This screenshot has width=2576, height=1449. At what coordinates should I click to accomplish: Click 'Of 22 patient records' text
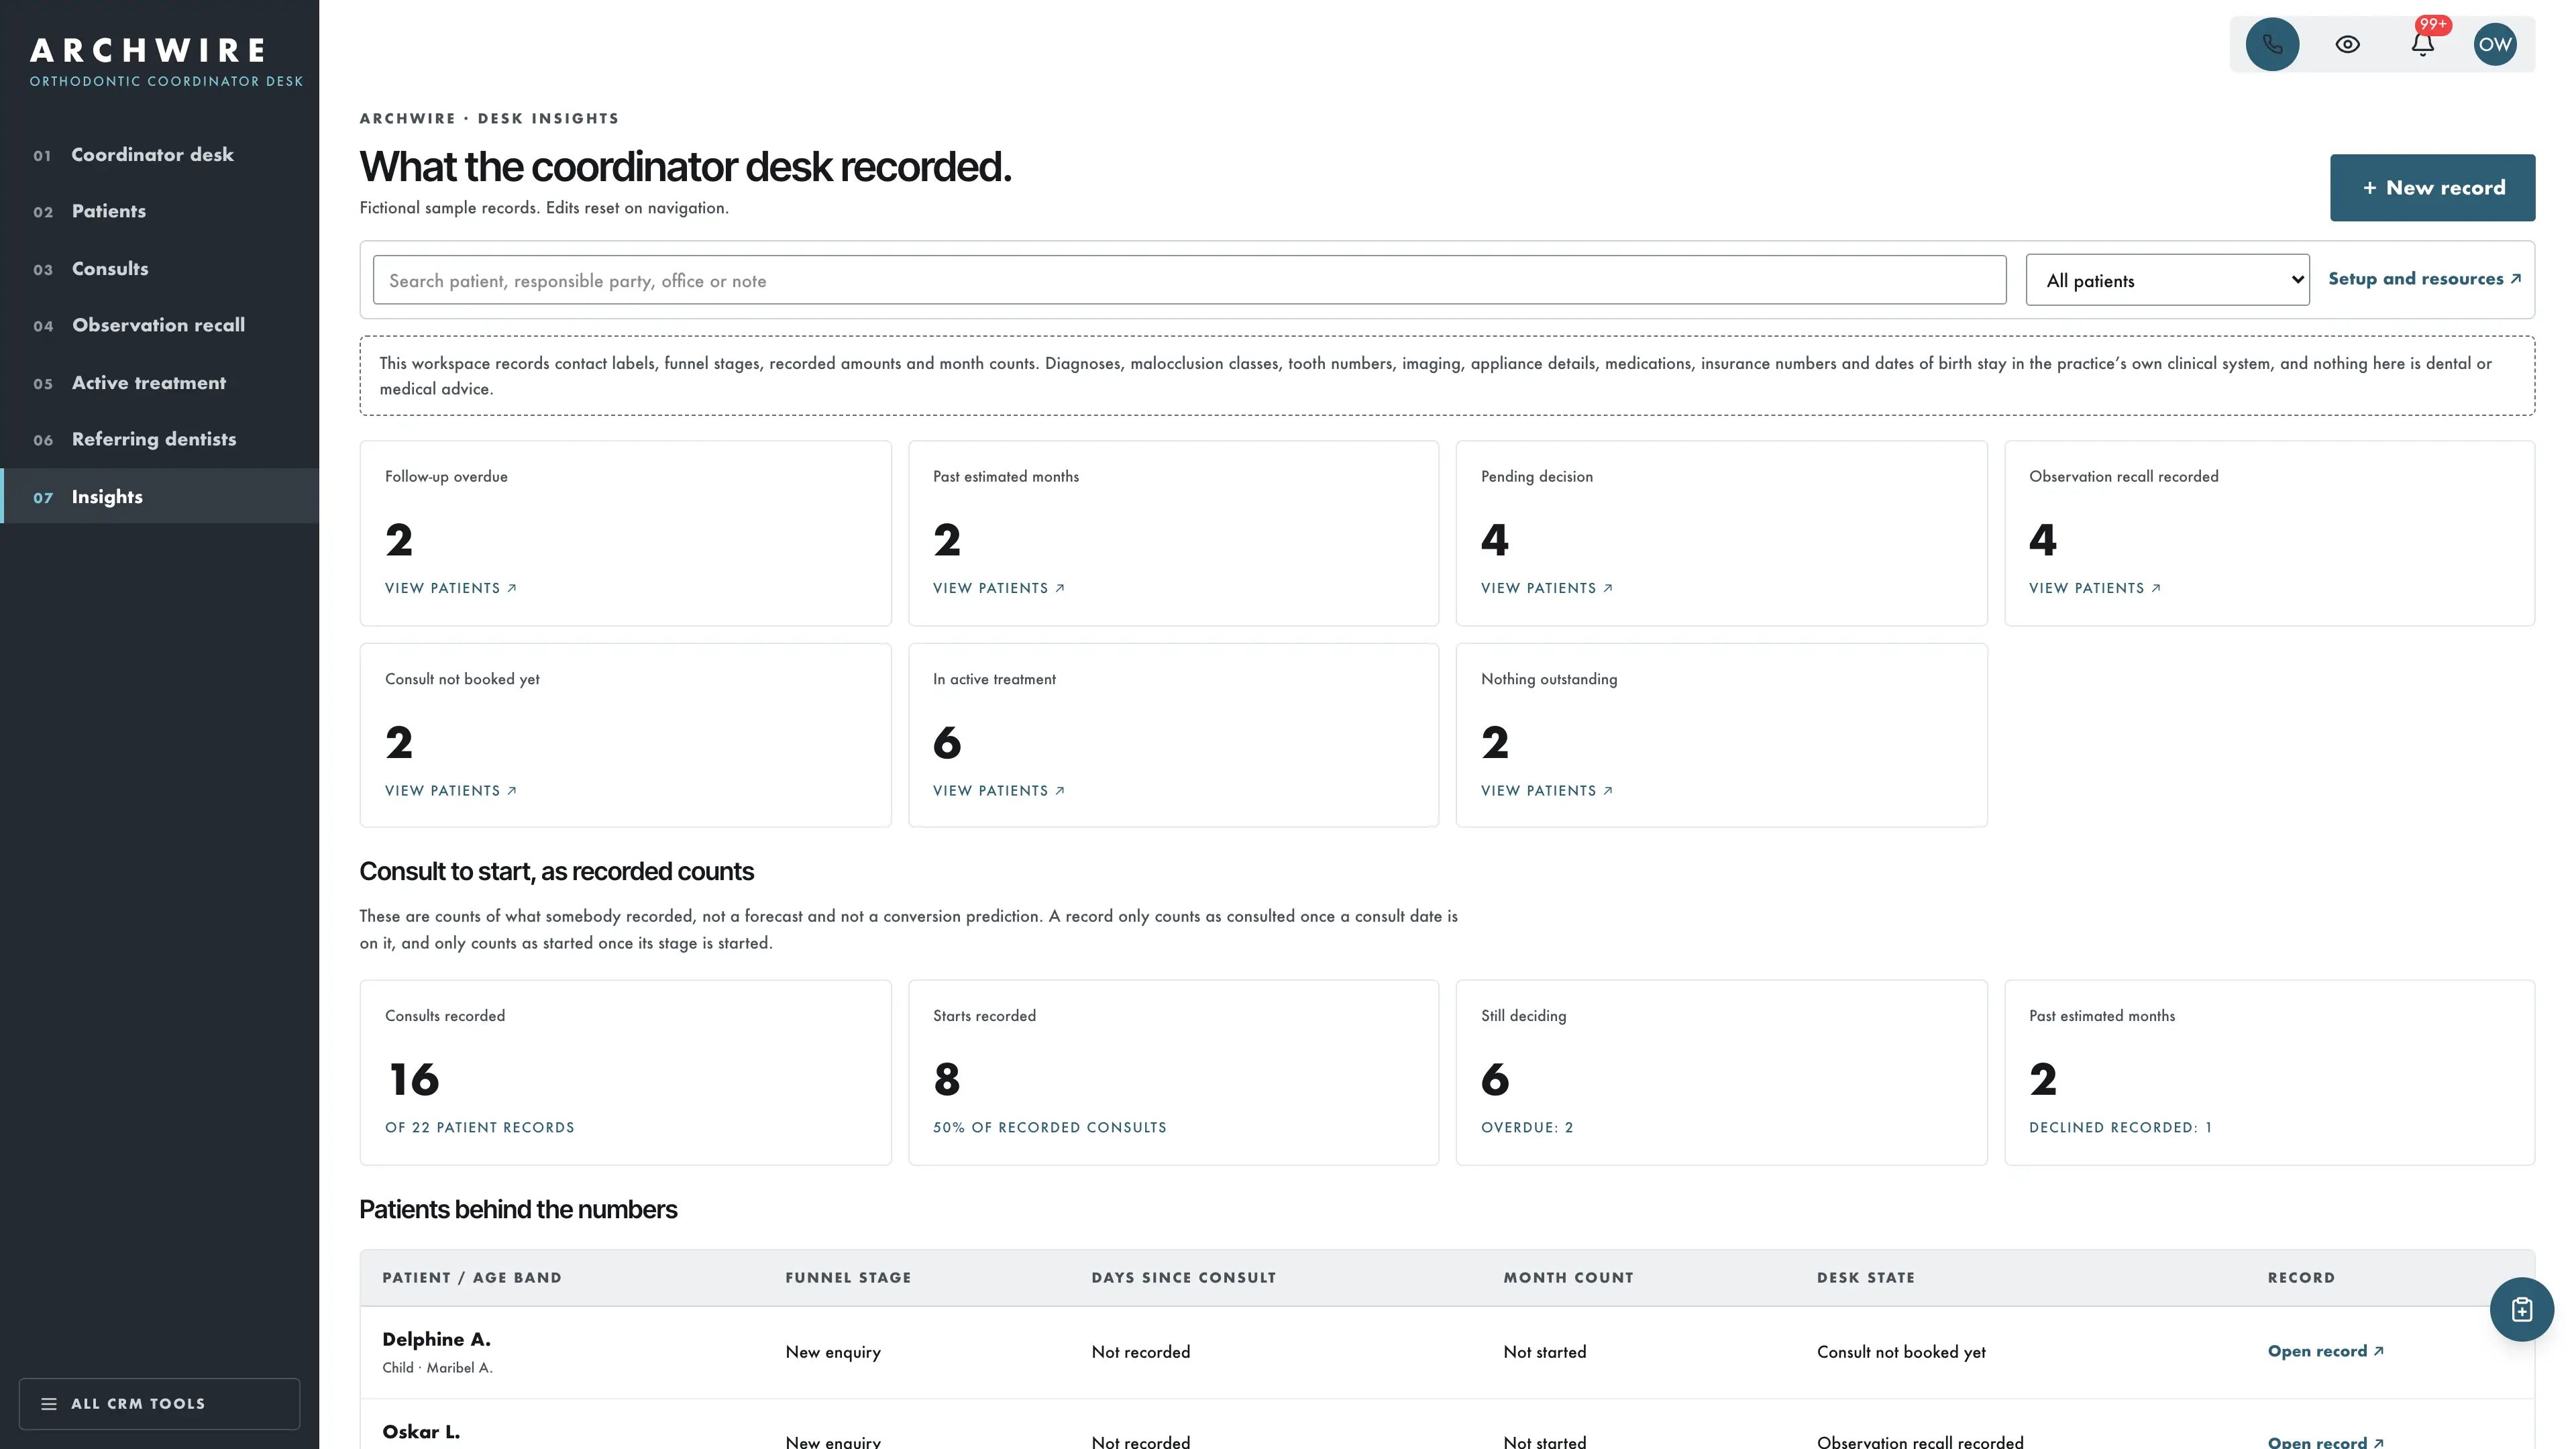[480, 1127]
